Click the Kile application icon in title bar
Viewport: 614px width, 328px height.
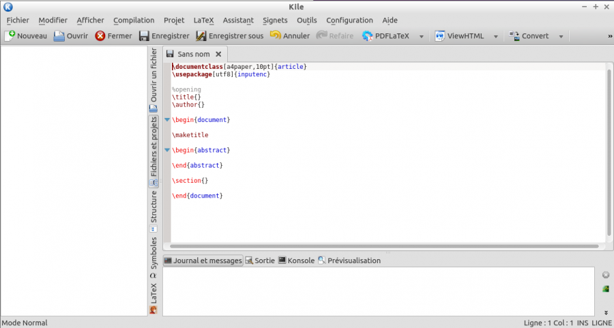[x=8, y=7]
